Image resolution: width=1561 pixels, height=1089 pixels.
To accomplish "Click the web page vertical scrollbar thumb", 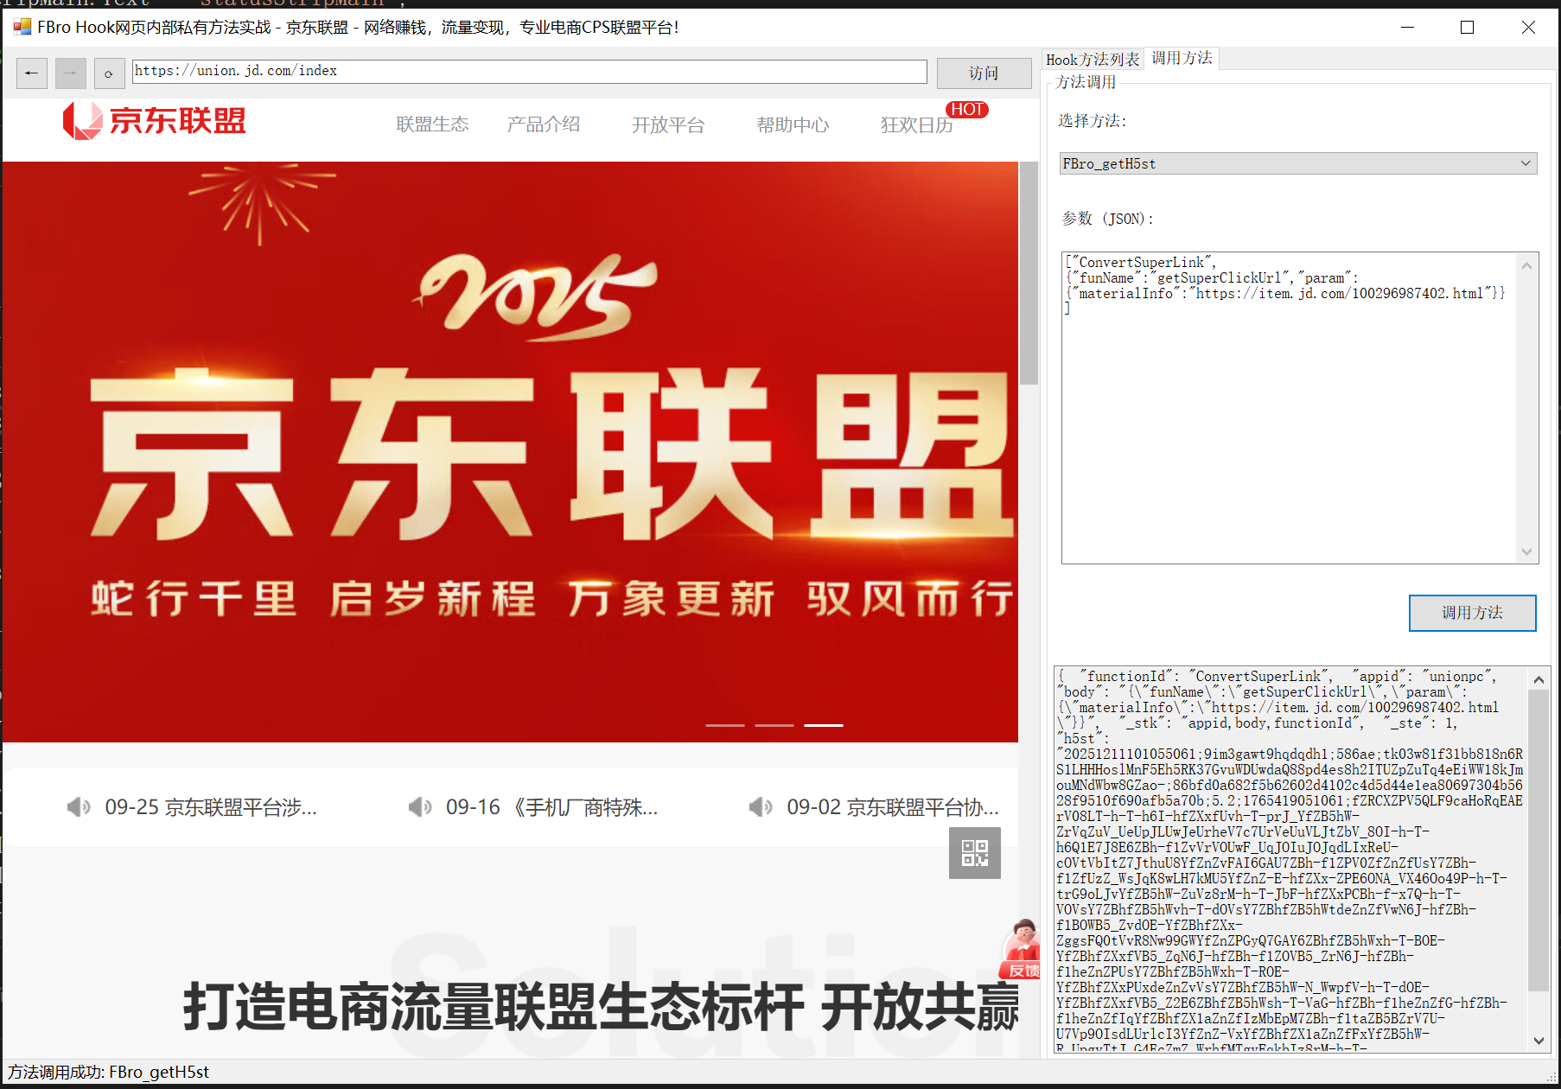I will [x=1029, y=273].
